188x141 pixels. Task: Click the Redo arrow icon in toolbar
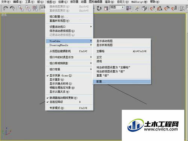tap(12, 8)
